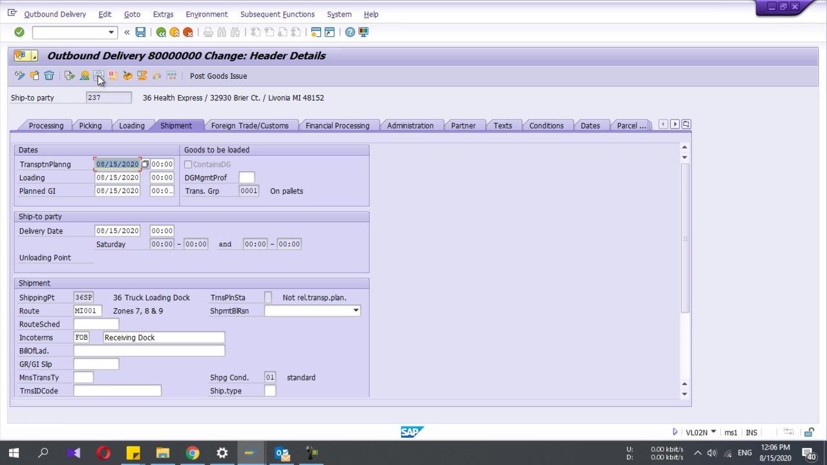Click the Delivery Date field
Screen dimensions: 827x465
pos(117,231)
